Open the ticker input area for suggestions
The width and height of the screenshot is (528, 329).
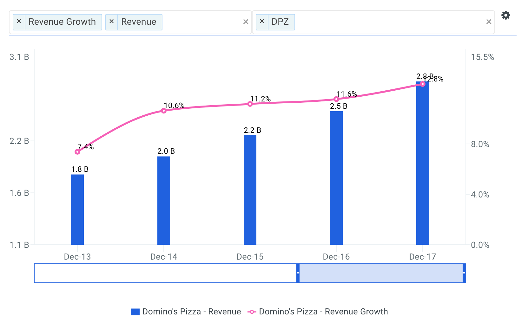tap(381, 22)
